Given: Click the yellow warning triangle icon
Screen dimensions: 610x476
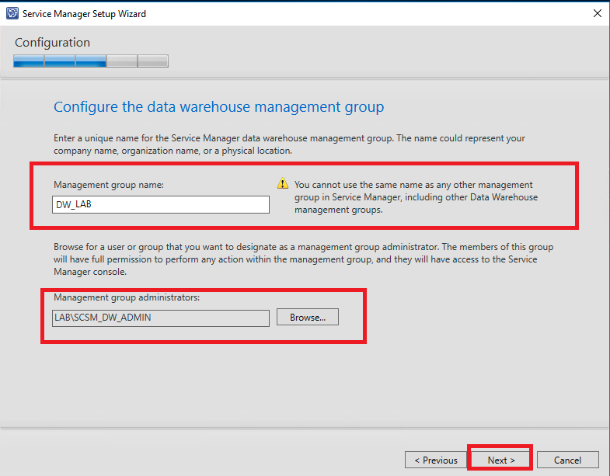Looking at the screenshot, I should point(283,185).
